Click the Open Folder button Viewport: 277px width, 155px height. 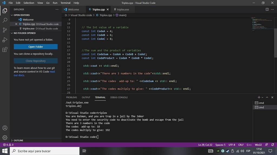tap(36, 47)
